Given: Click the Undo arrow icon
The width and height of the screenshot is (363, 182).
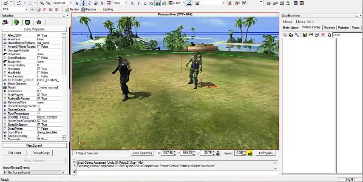Looking at the screenshot, I should pos(19,3).
